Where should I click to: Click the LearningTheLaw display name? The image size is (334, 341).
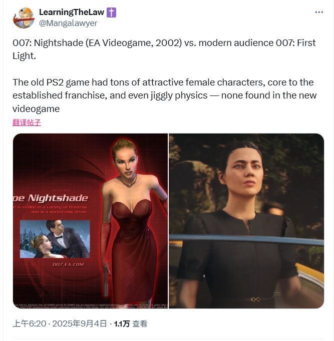click(72, 12)
